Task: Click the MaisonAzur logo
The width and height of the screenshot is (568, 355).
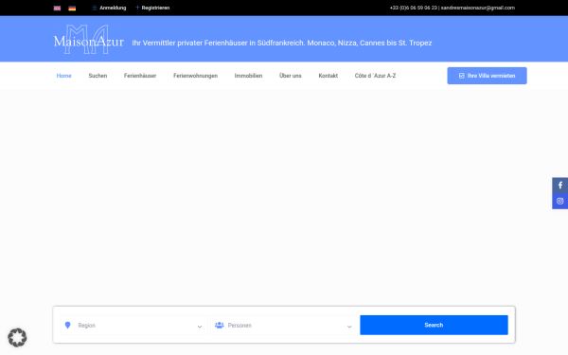Action: click(89, 40)
